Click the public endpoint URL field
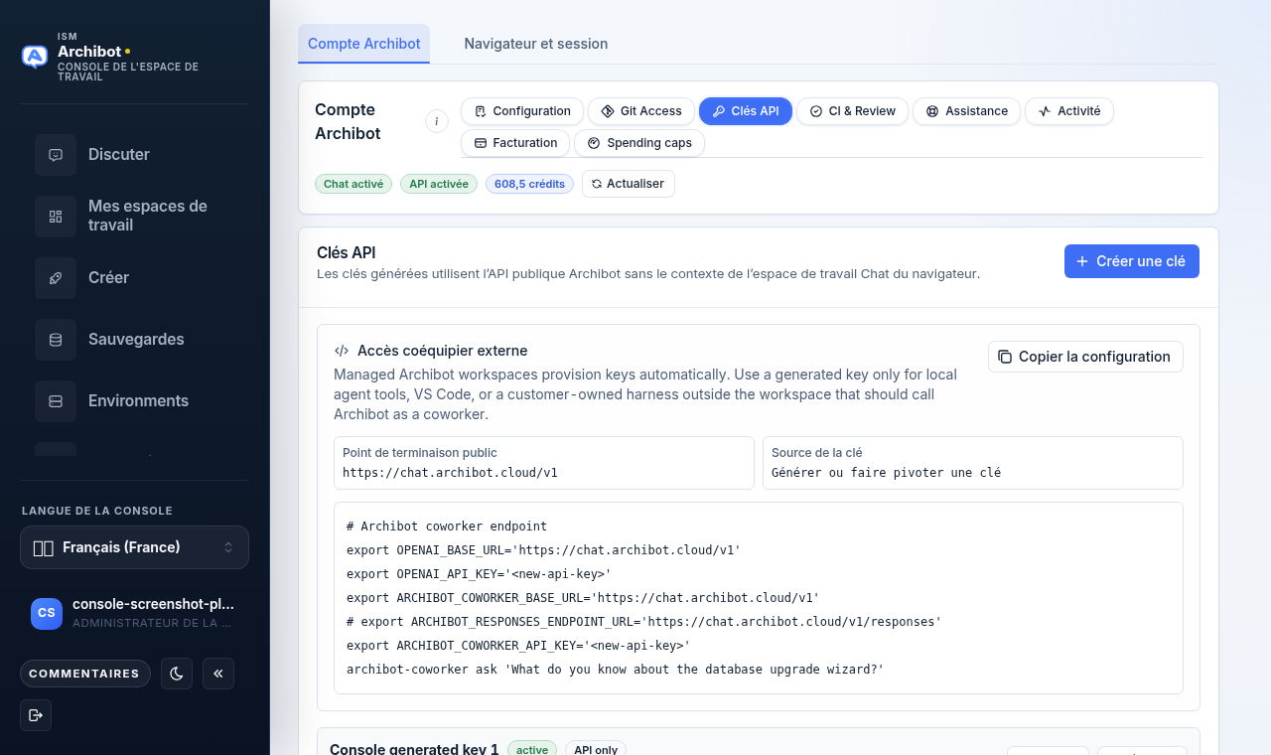 pyautogui.click(x=544, y=463)
